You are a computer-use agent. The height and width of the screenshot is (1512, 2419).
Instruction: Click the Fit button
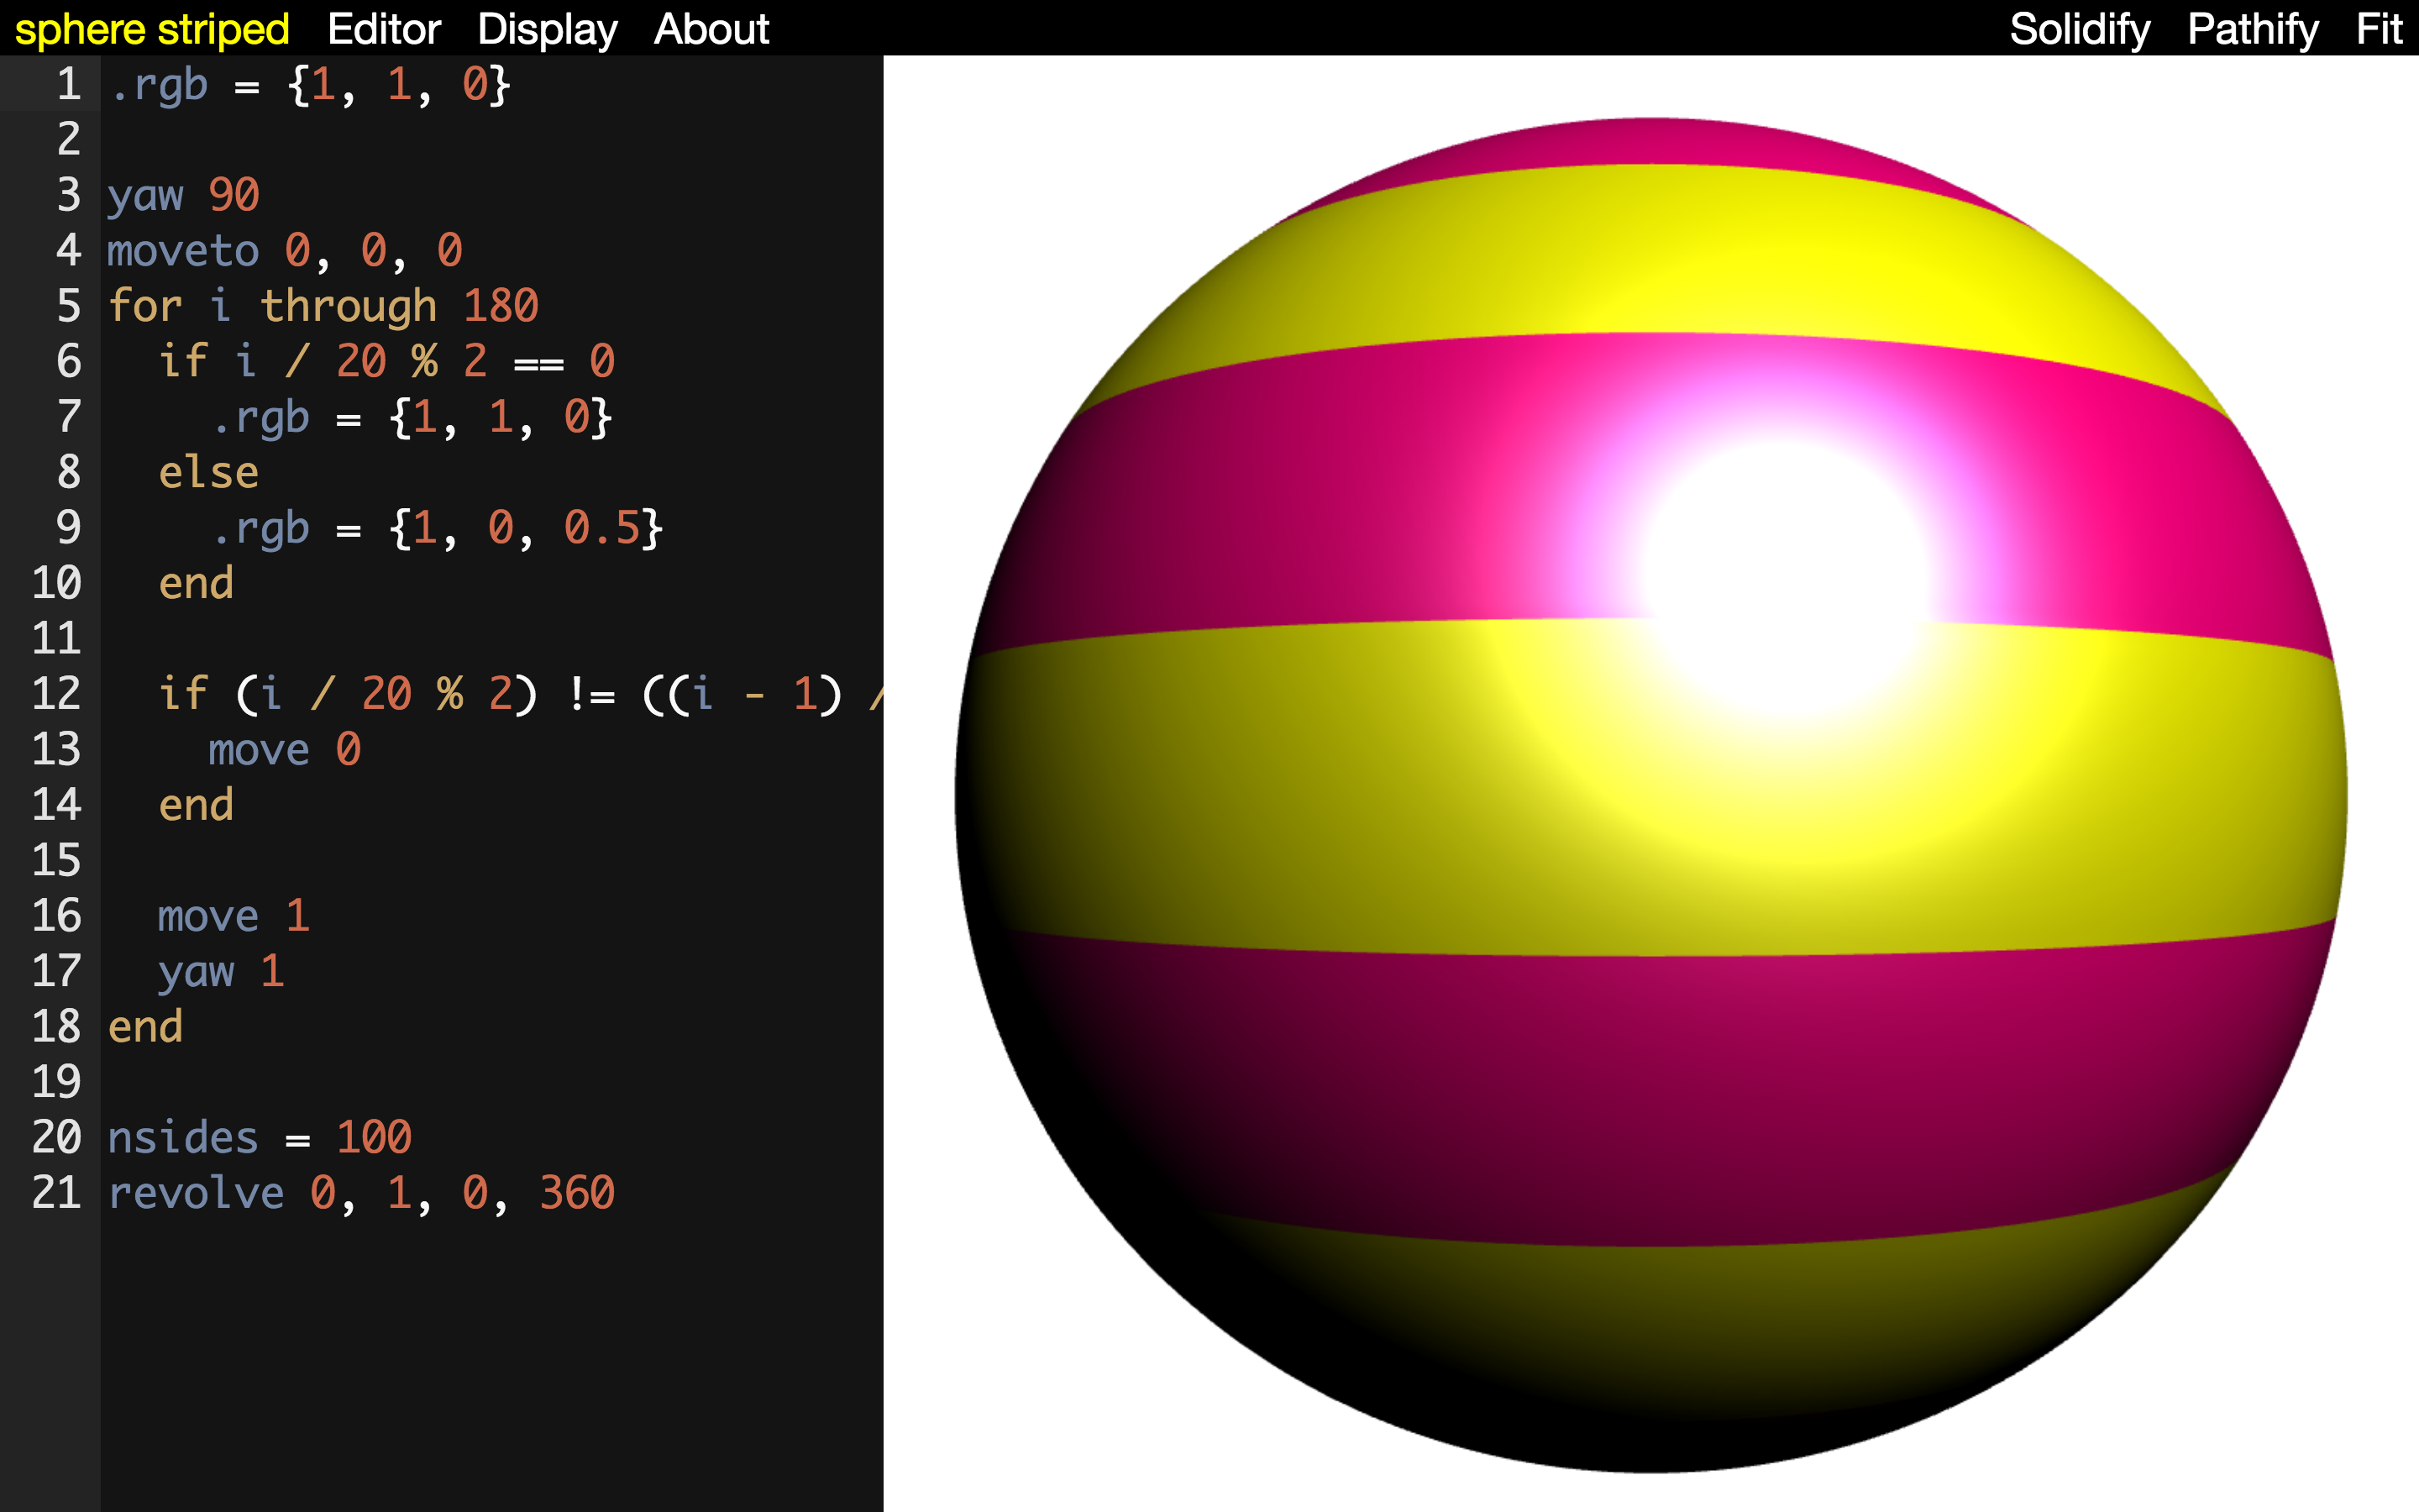point(2378,29)
